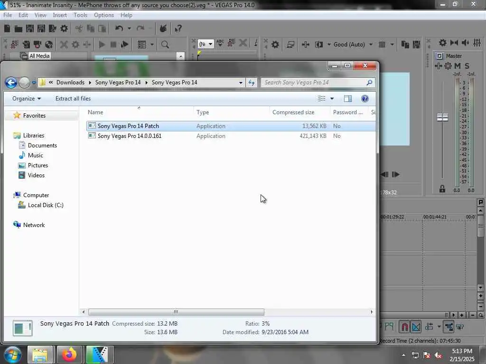
Task: Select Local Disk (C:) in navigation pane
Action: pyautogui.click(x=46, y=205)
